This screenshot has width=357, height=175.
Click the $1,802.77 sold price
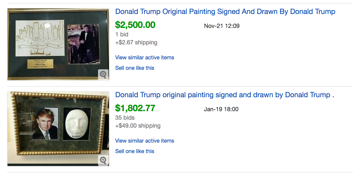(x=135, y=108)
